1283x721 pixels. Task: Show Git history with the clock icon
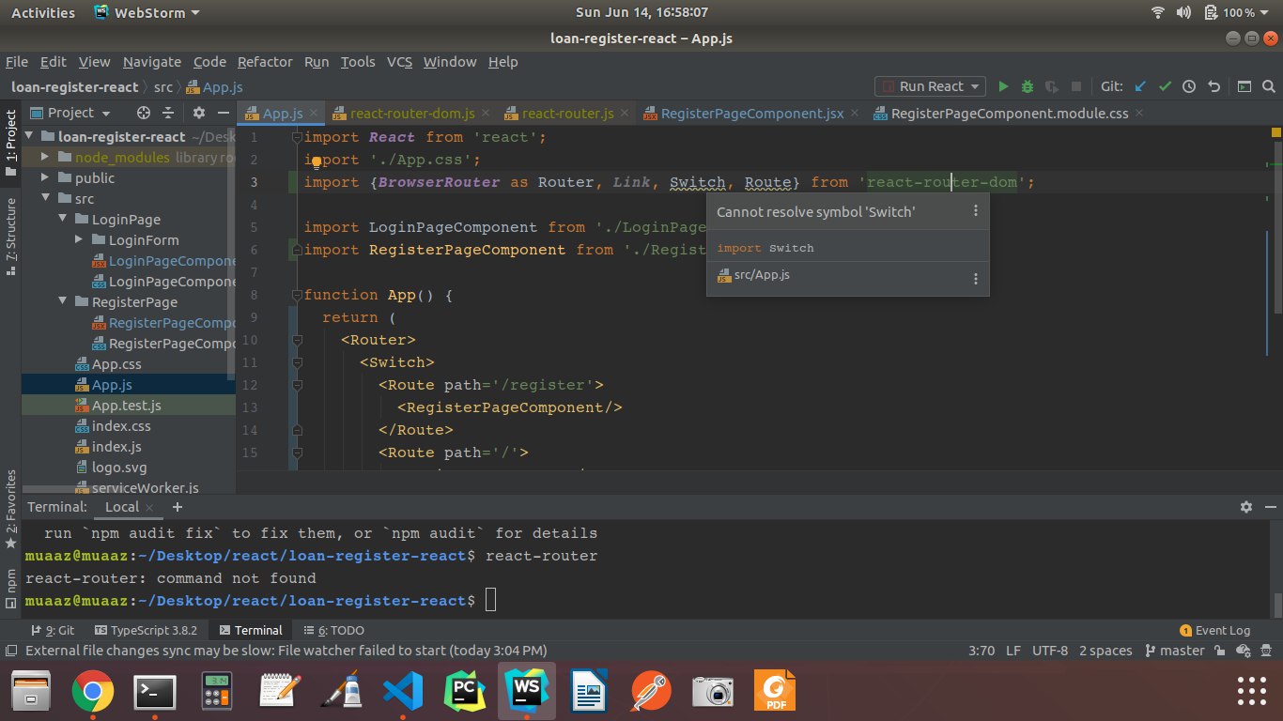(x=1189, y=86)
